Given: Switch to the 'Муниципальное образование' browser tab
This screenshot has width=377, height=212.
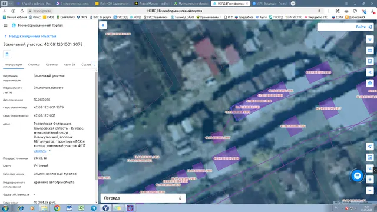Looking at the screenshot, I should [191, 4].
